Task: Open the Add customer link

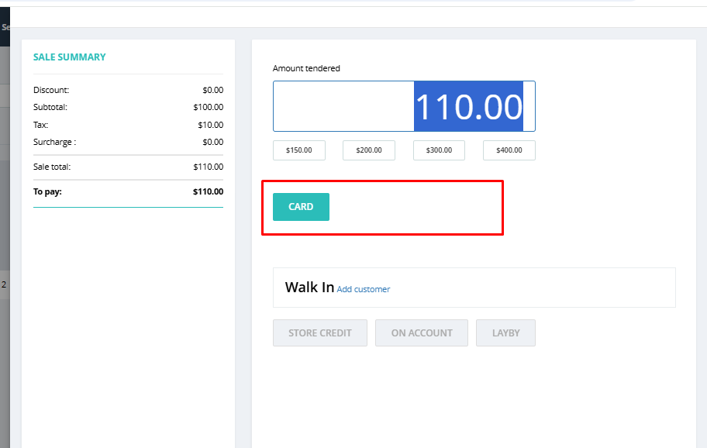Action: click(364, 289)
